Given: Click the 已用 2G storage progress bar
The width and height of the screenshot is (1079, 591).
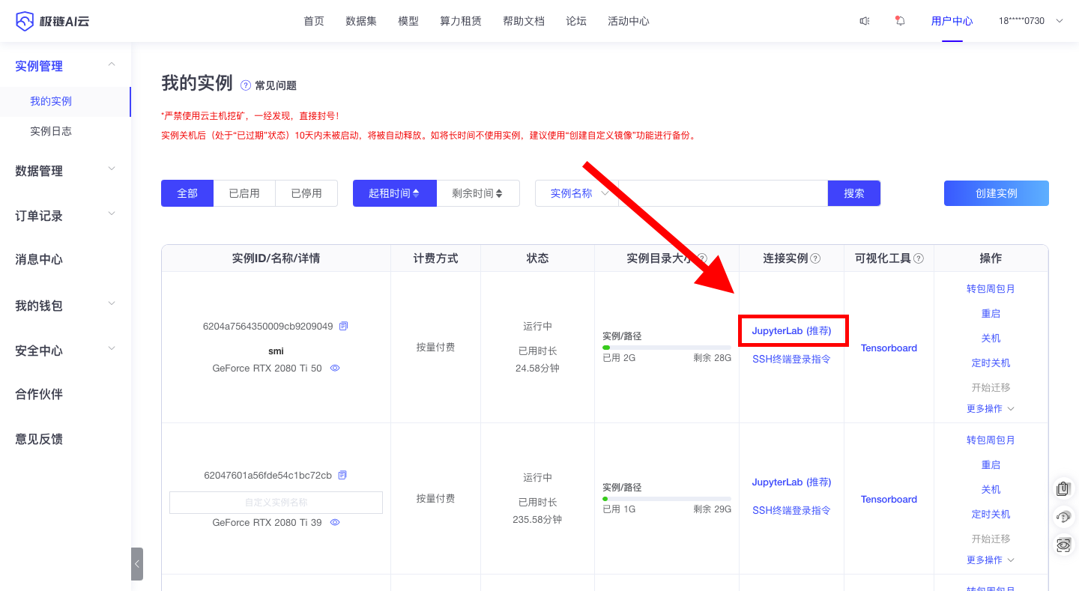Looking at the screenshot, I should click(x=667, y=347).
